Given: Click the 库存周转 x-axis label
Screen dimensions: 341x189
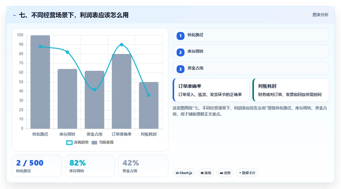Looking at the screenshot, I should tap(67, 134).
